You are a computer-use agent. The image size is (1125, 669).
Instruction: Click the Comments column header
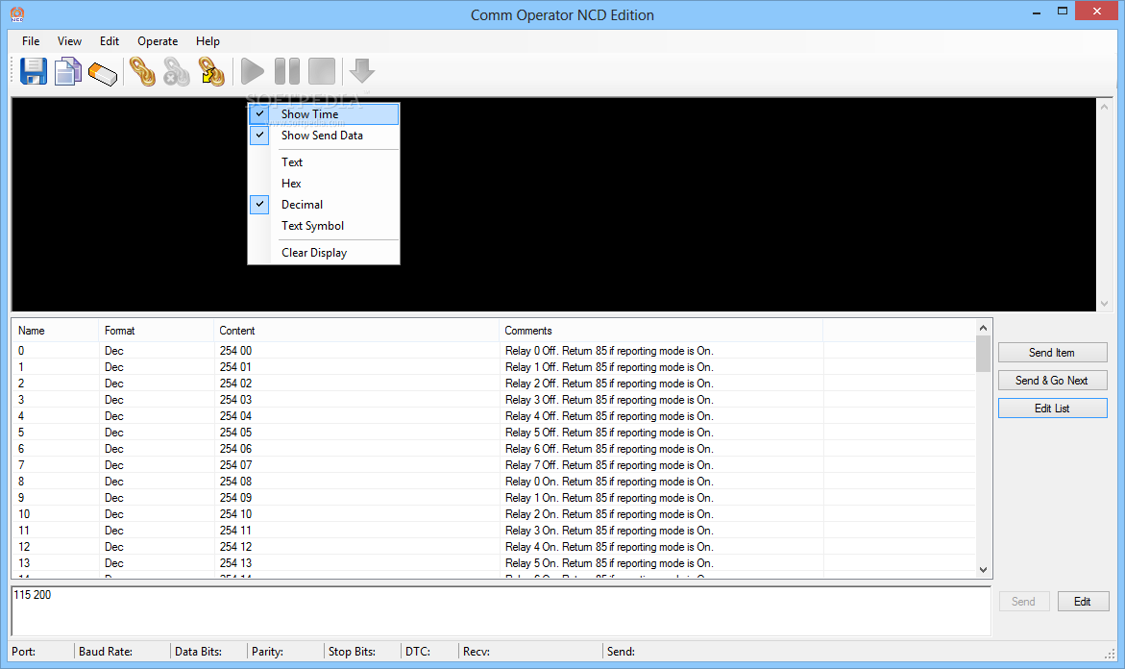(x=661, y=331)
